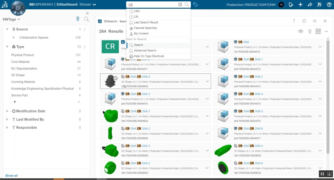Open 6WTags filter list icon

click(x=78, y=19)
